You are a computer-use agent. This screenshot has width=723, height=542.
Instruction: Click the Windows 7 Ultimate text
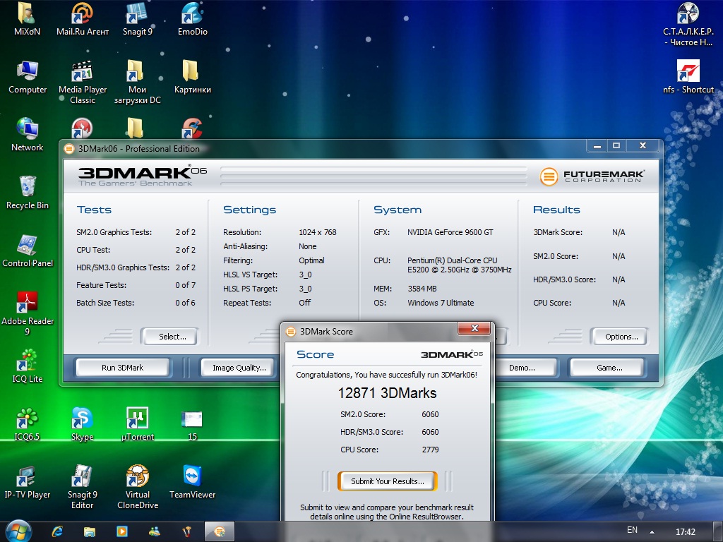441,303
